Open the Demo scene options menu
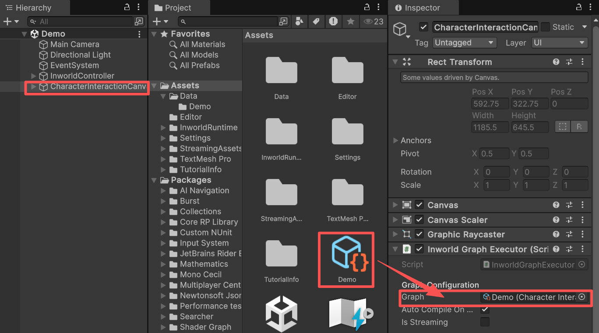The width and height of the screenshot is (599, 333). click(140, 34)
